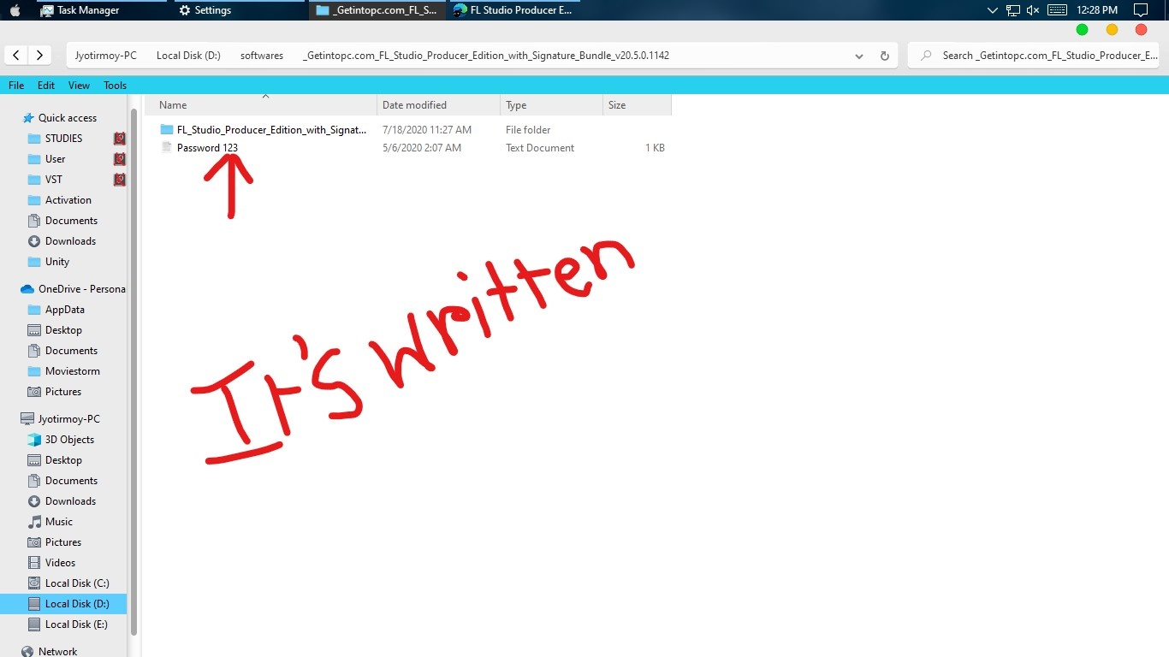Expand the address bar history dropdown
This screenshot has width=1169, height=657.
[859, 56]
